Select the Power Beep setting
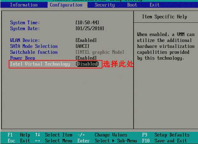This screenshot has width=198, height=144. (22, 58)
